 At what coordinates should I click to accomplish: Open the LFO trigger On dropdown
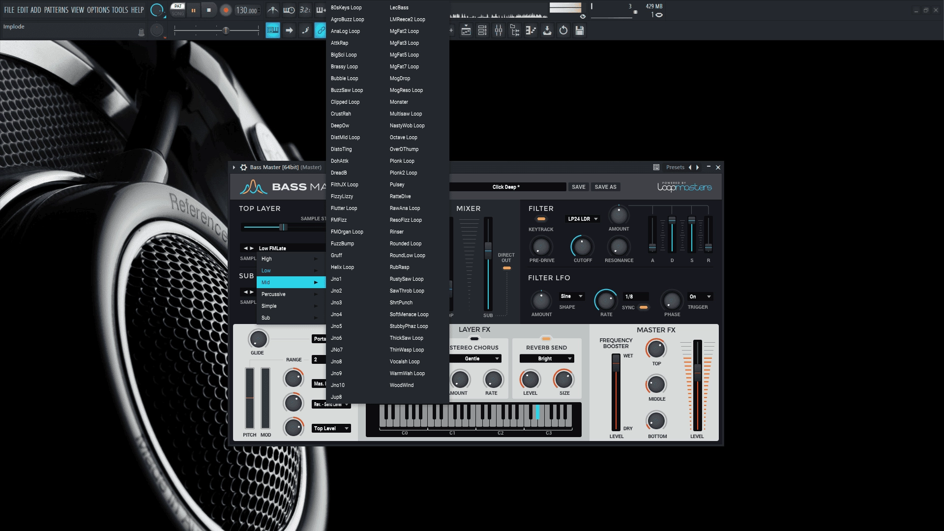click(700, 296)
